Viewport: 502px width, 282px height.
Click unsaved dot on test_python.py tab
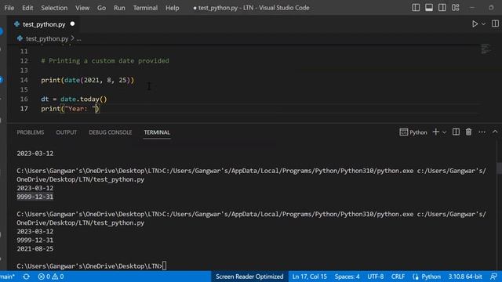(72, 24)
